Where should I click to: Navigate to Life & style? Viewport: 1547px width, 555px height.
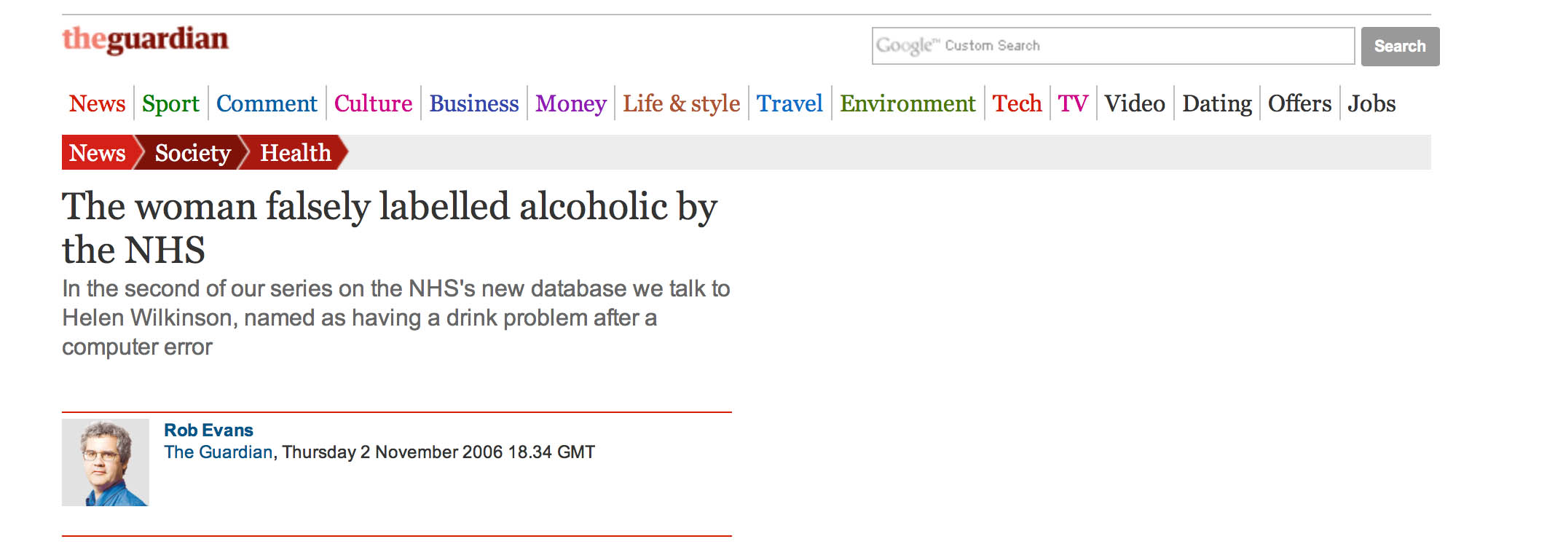pos(681,103)
